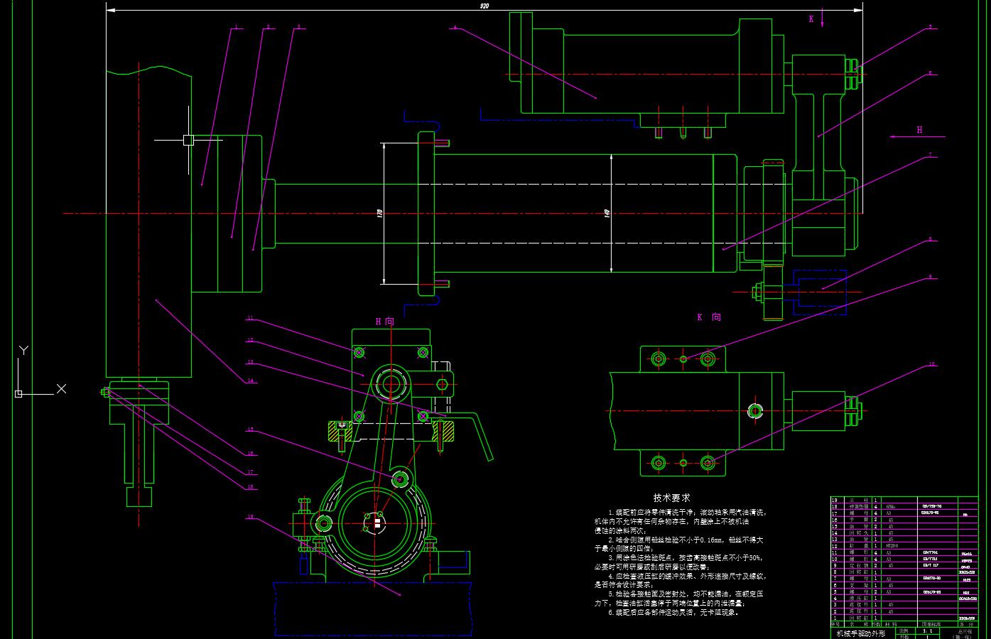Click the 序号 header cell of parts list
This screenshot has width=991, height=639.
pos(835,624)
